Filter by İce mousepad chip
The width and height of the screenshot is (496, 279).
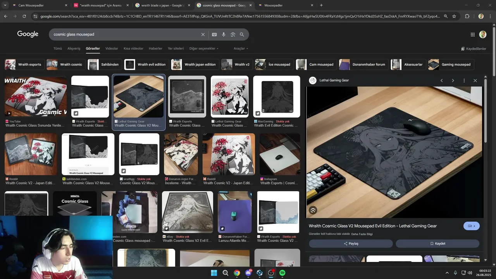click(274, 64)
